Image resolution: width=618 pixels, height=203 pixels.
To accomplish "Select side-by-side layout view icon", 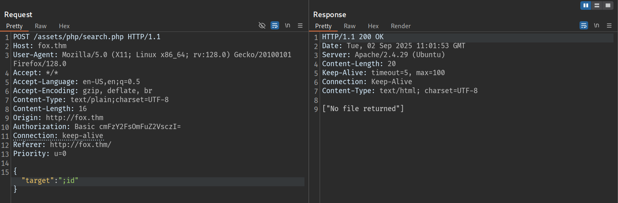I will click(586, 5).
